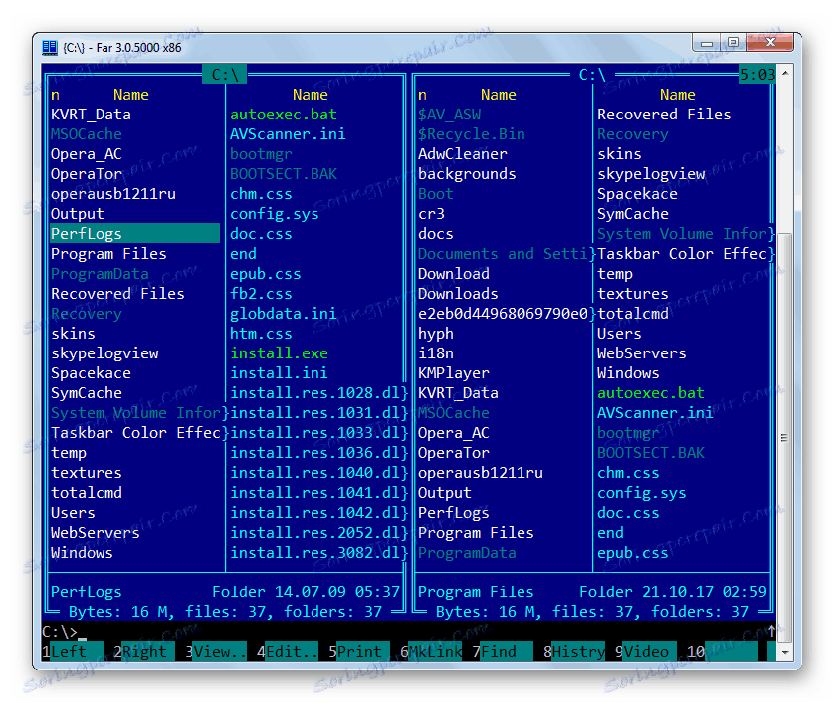
Task: Select Documents and Setti entry
Action: tap(503, 254)
